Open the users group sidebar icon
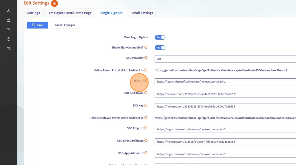 (8, 48)
